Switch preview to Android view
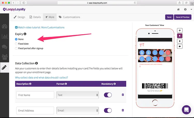194x118 pixels. coord(180,41)
